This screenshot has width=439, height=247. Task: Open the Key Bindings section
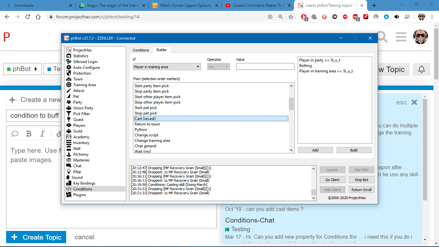(x=84, y=183)
